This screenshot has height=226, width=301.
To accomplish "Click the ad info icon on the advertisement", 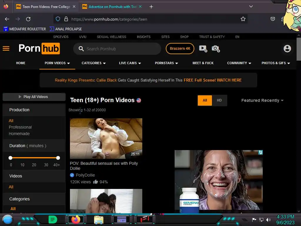I will click(260, 152).
